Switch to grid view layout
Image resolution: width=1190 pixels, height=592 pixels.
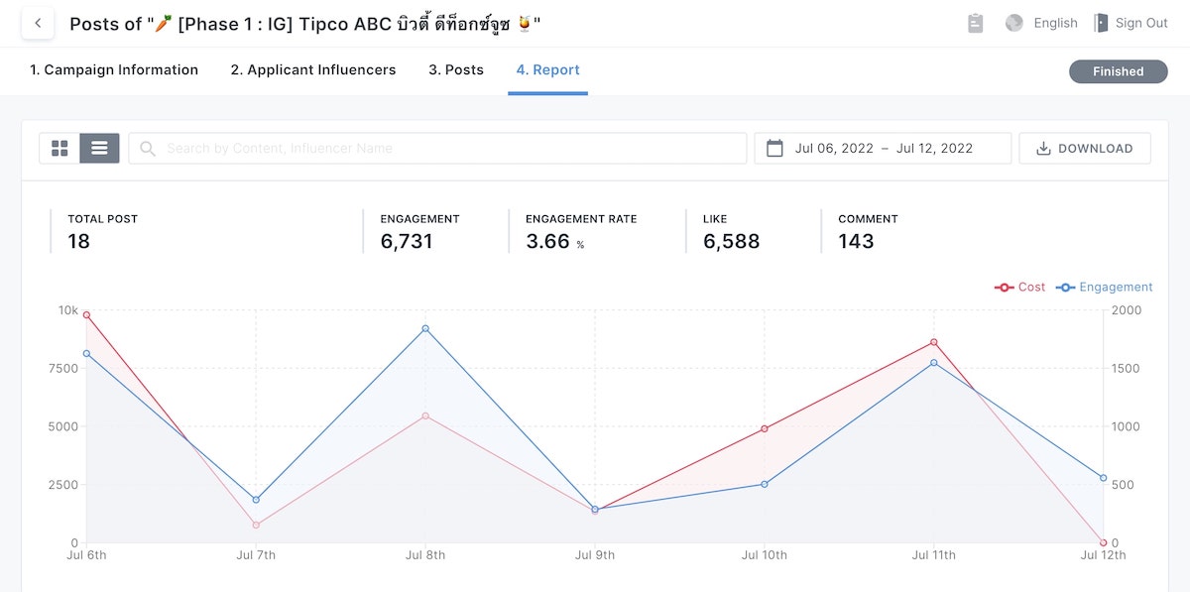(x=59, y=149)
